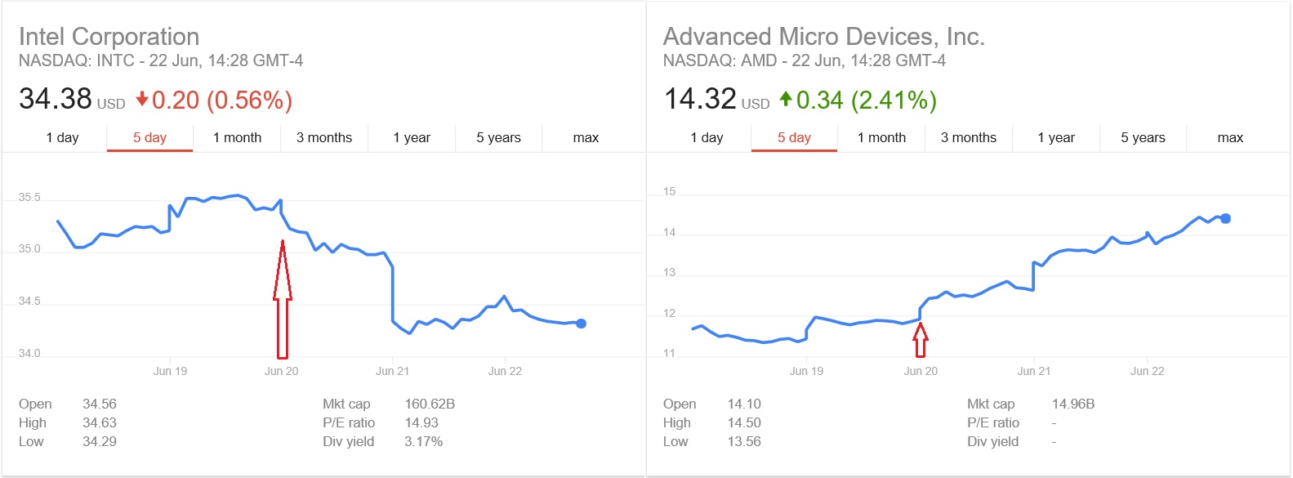
Task: Switch Intel chart to 3 months
Action: pos(324,137)
